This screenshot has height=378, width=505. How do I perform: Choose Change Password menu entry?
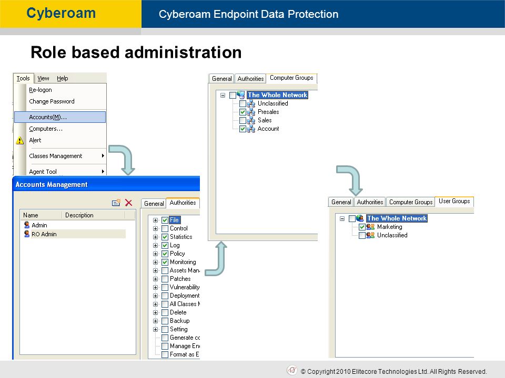[x=60, y=101]
